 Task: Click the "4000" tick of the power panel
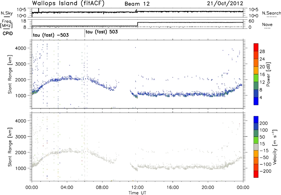coord(20,48)
